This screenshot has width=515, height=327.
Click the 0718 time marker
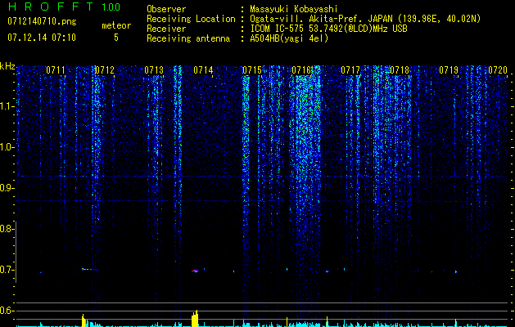point(400,70)
